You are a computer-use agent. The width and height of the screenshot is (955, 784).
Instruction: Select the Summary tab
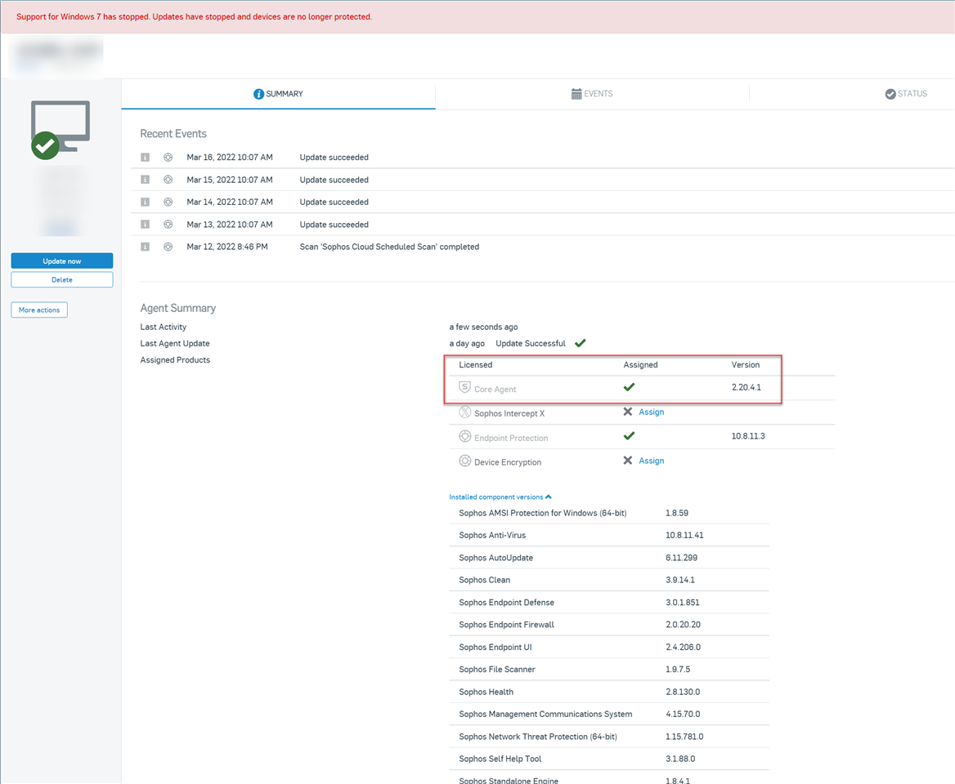coord(278,94)
